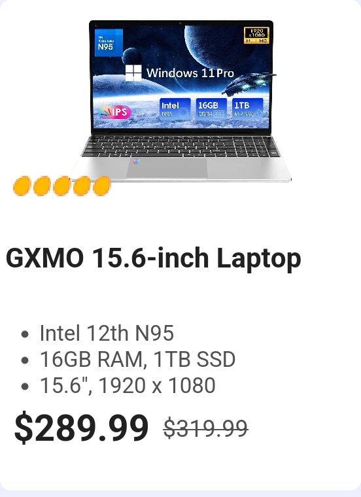Open the GXMO 15.6-inch Laptop title

click(x=154, y=258)
